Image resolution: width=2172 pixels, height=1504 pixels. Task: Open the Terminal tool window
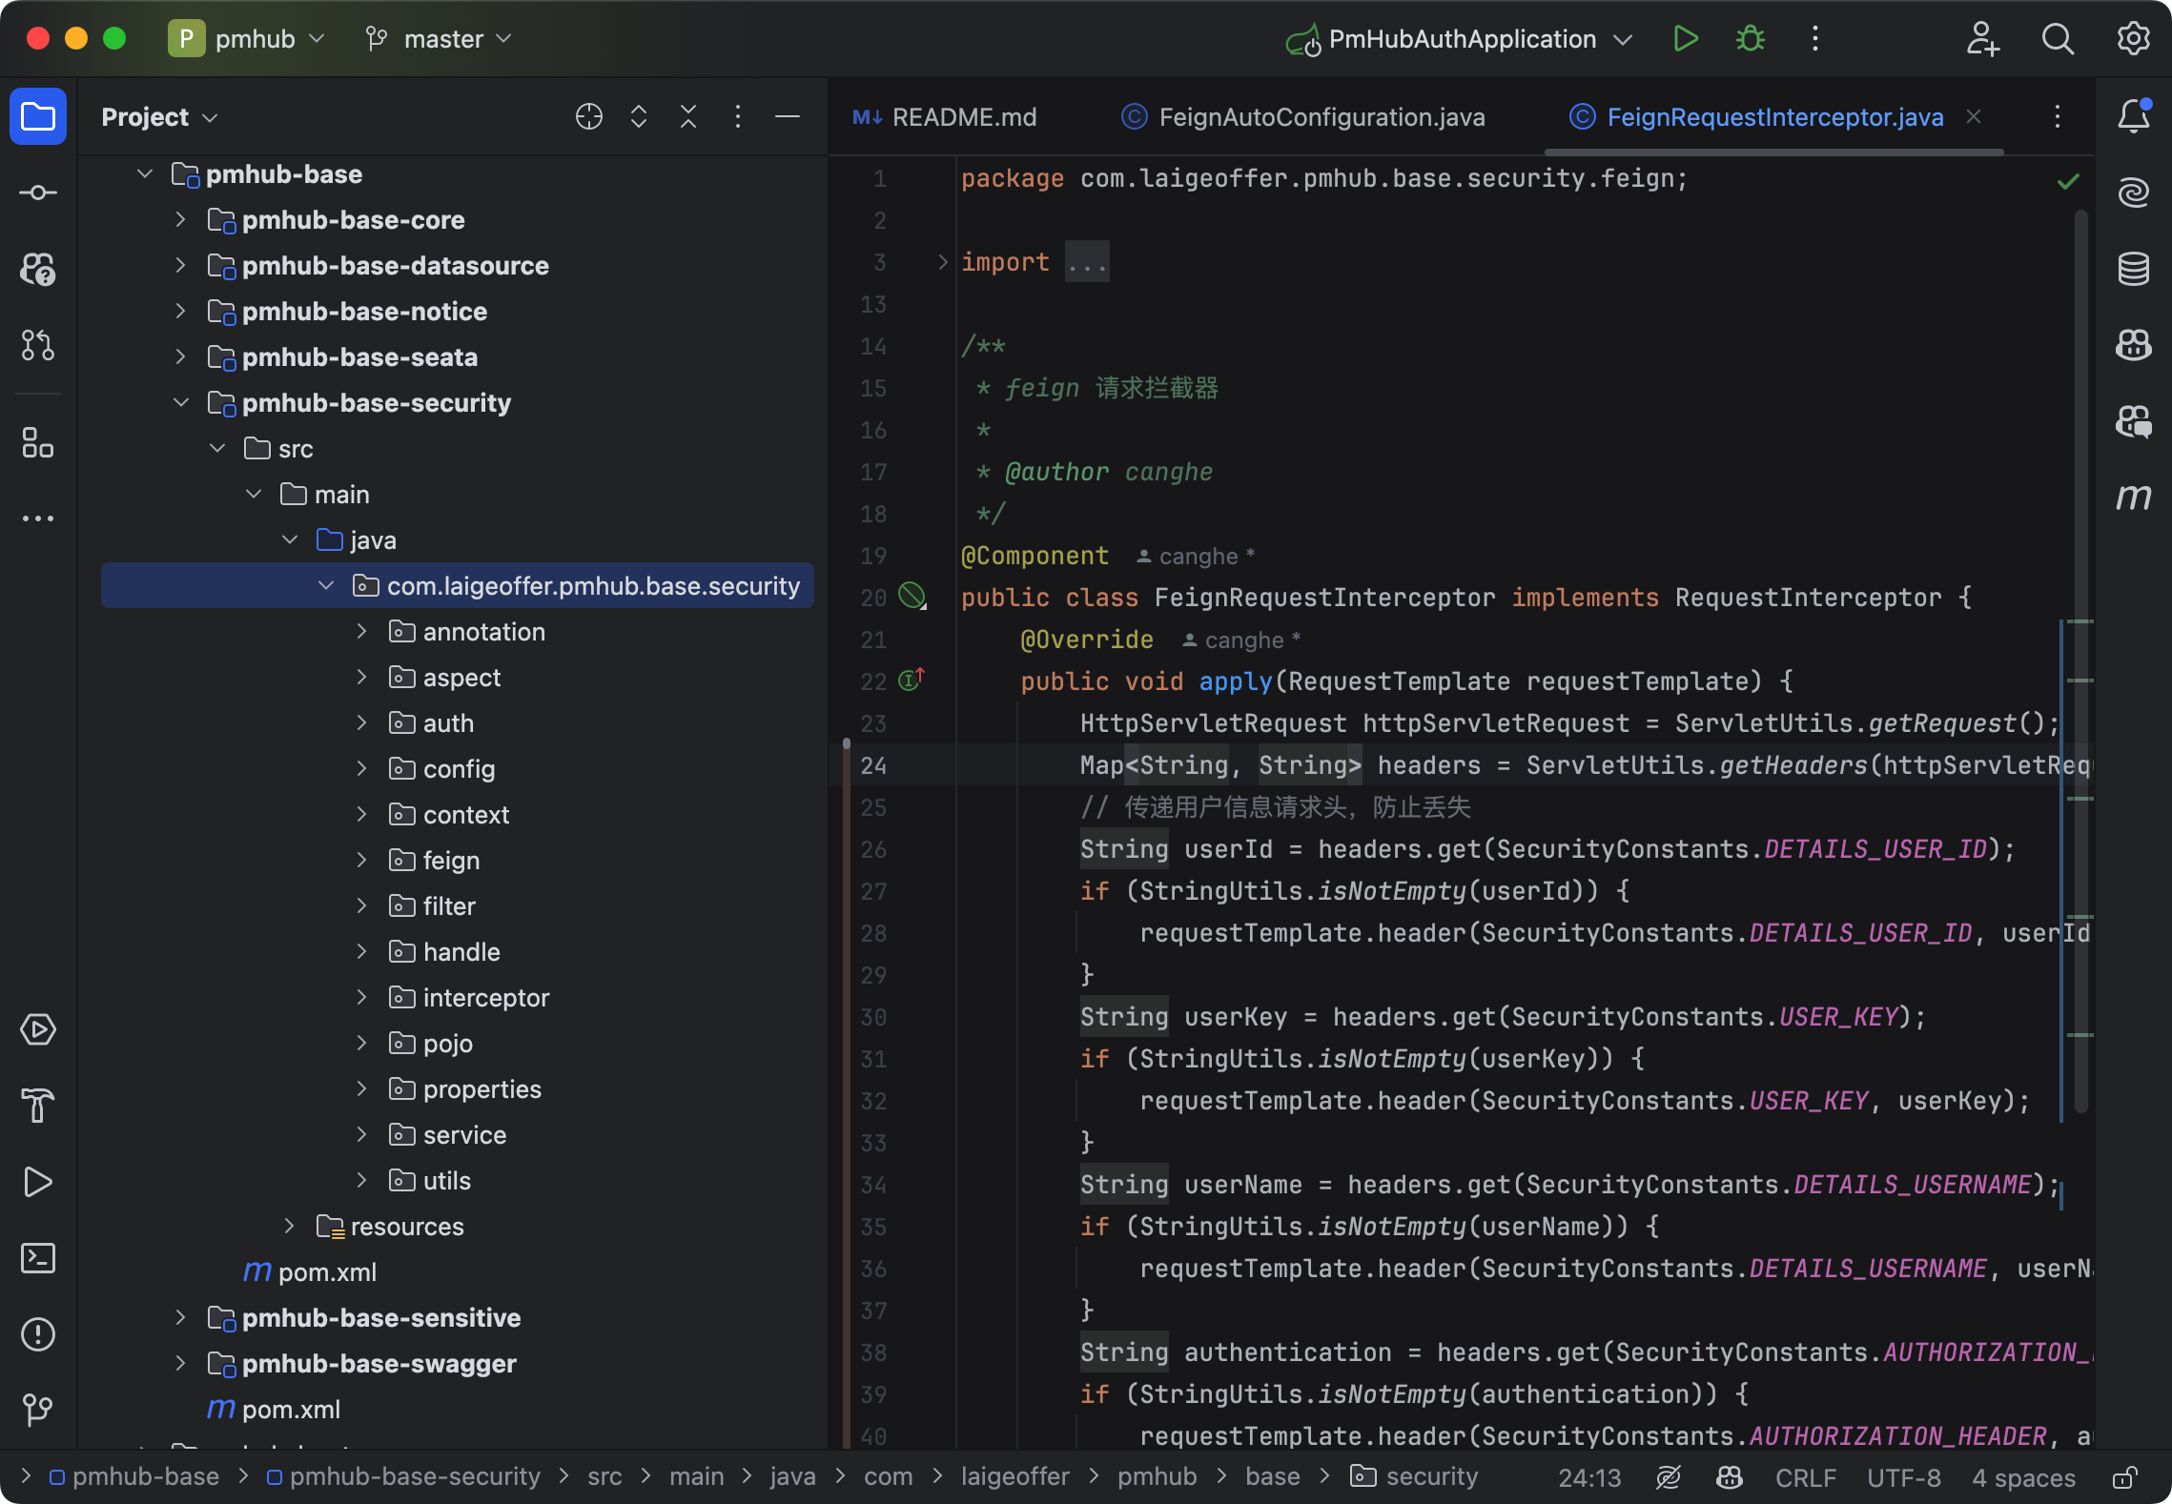[38, 1258]
